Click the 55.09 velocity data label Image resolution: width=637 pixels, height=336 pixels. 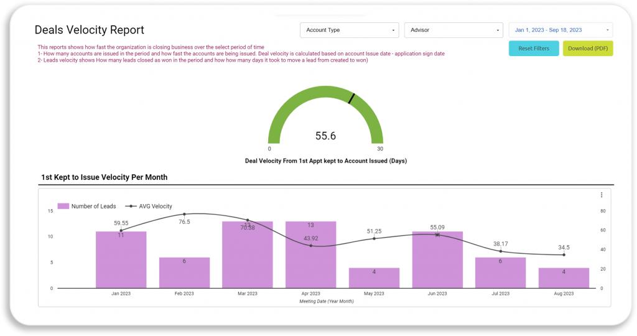(x=437, y=227)
